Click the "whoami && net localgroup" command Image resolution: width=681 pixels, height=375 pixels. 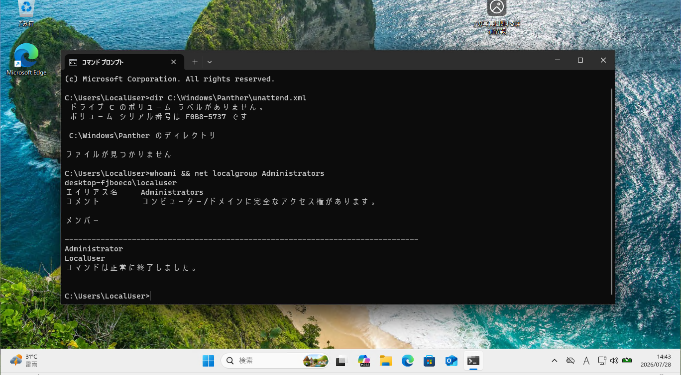pos(237,173)
